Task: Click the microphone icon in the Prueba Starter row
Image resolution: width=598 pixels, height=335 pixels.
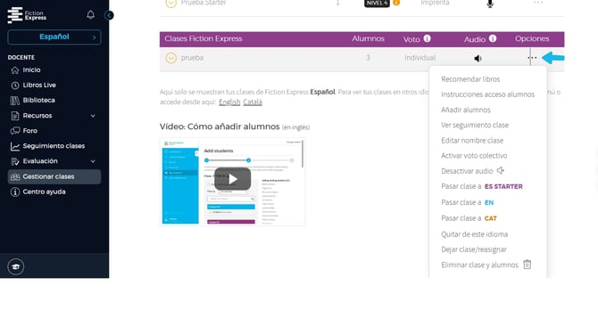Action: [490, 4]
